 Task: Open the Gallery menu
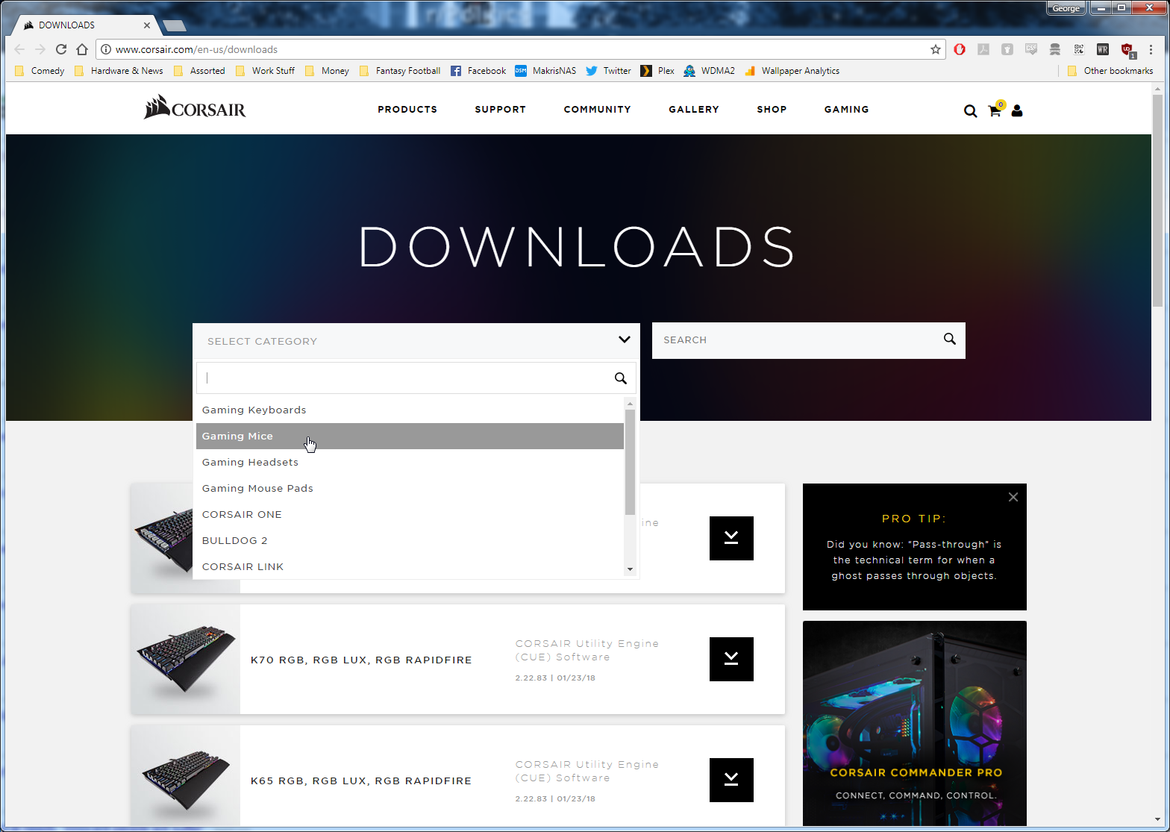694,109
